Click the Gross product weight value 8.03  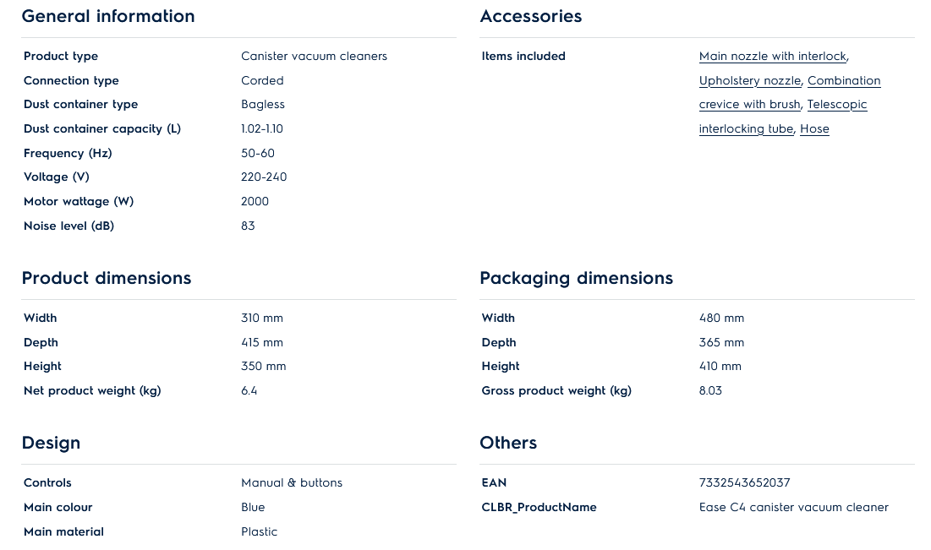click(710, 391)
